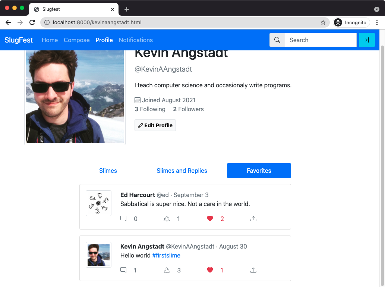Go to Notifications
The height and width of the screenshot is (287, 385).
pos(136,40)
